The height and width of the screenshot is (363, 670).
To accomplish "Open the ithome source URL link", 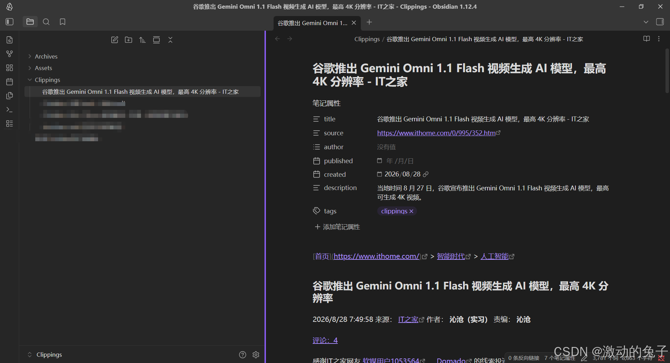I will click(436, 133).
